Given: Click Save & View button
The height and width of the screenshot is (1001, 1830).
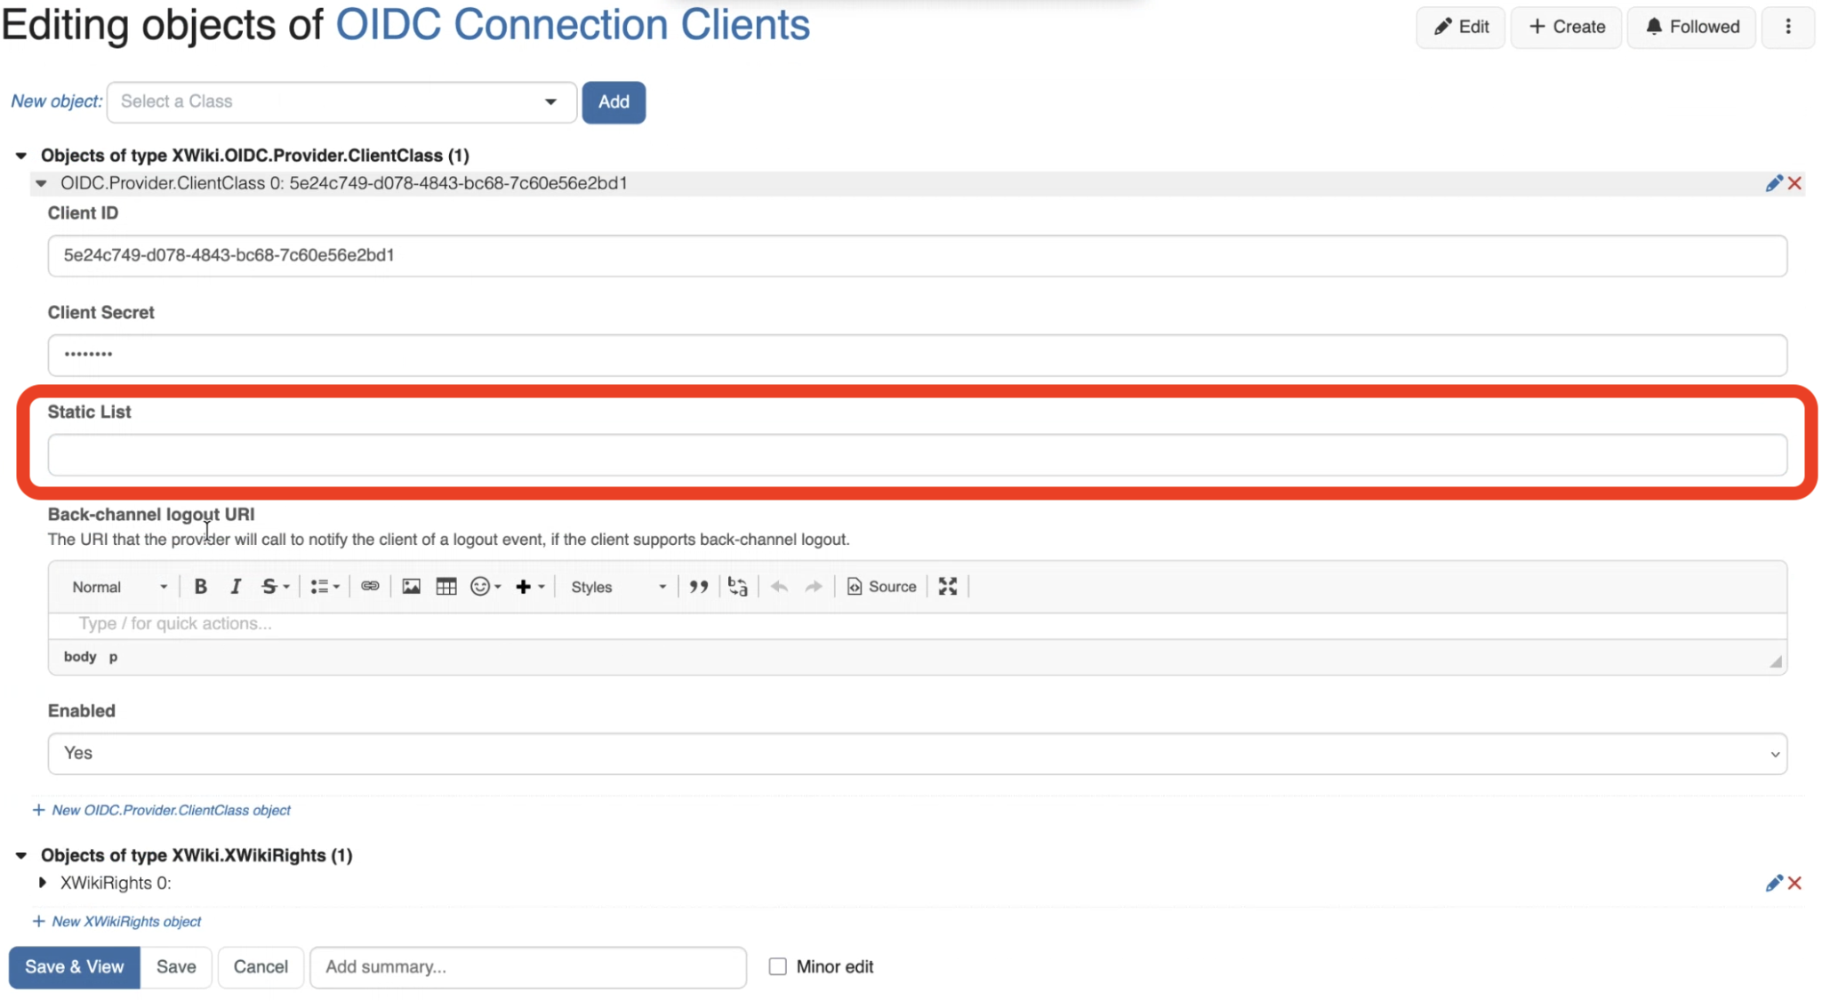Looking at the screenshot, I should pos(75,967).
